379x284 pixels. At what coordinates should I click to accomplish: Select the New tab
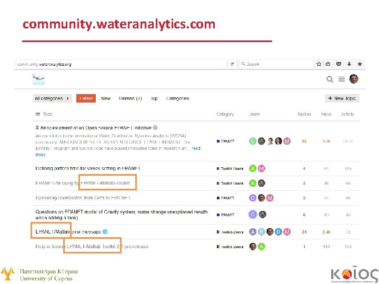click(x=106, y=98)
